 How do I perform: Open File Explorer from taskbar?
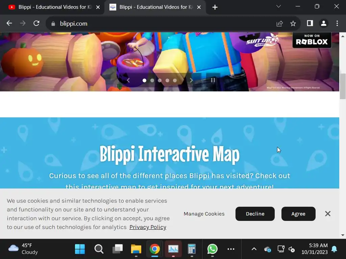click(136, 249)
